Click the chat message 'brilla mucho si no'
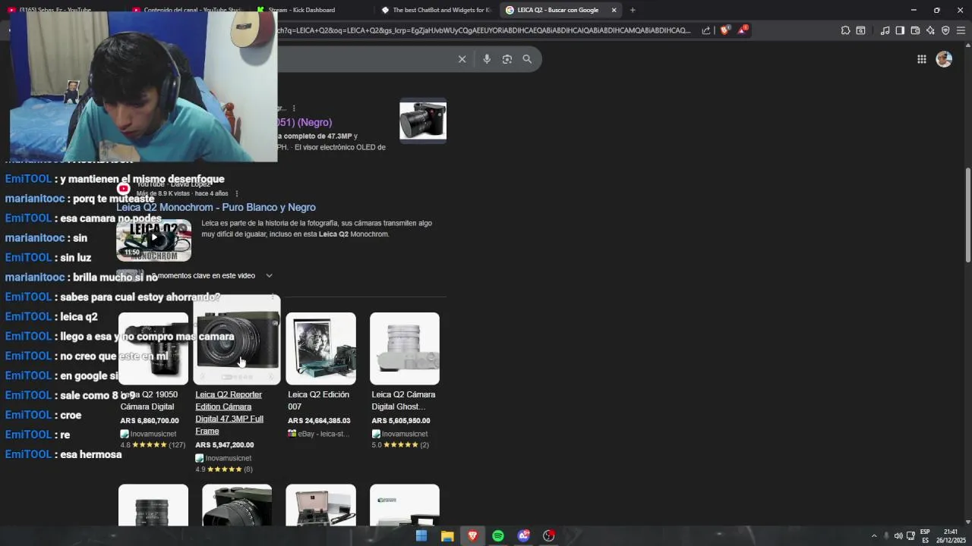The width and height of the screenshot is (972, 546). (115, 277)
